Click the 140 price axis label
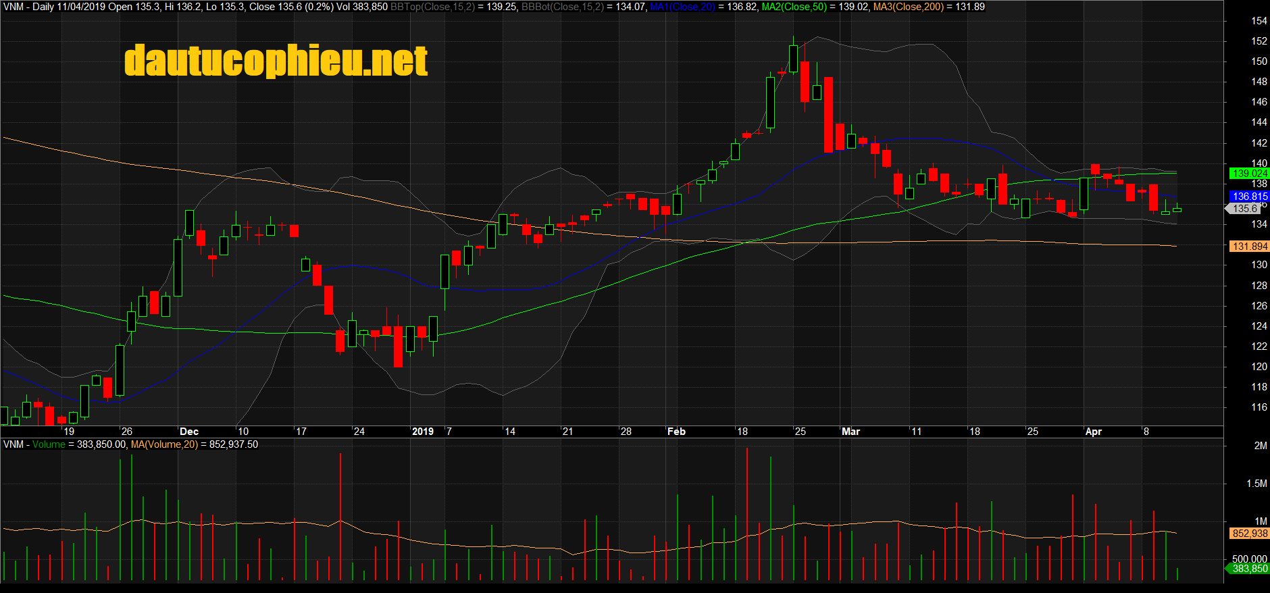Viewport: 1270px width, 593px height. coord(1259,163)
